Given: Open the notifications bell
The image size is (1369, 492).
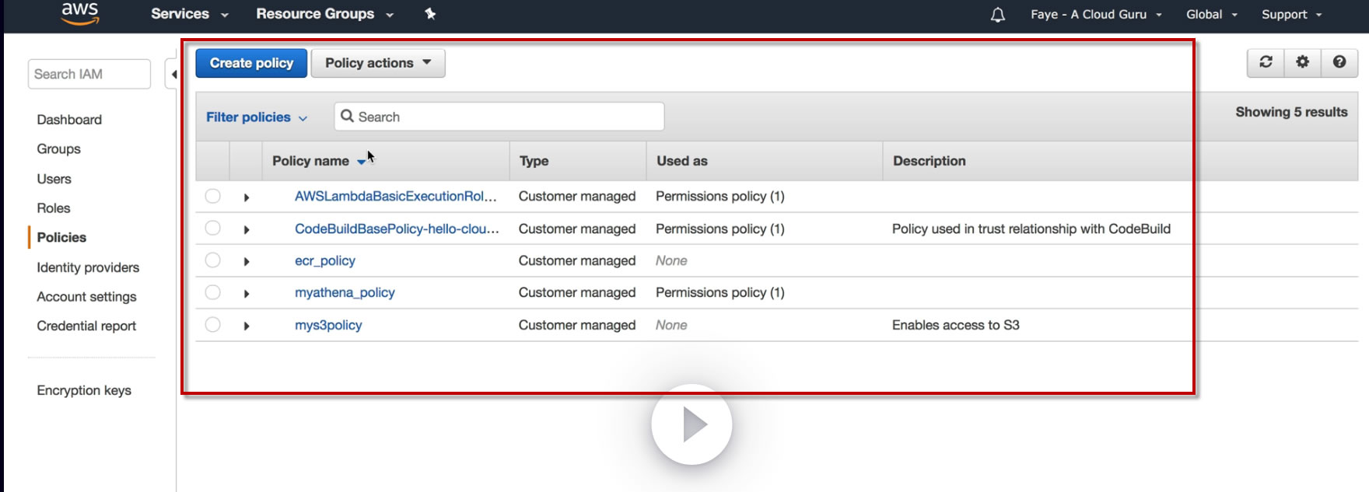Looking at the screenshot, I should pyautogui.click(x=998, y=15).
